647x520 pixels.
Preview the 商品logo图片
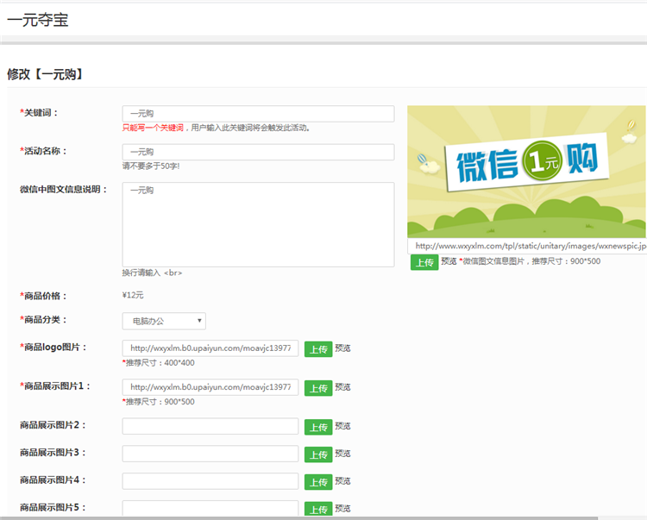(342, 348)
